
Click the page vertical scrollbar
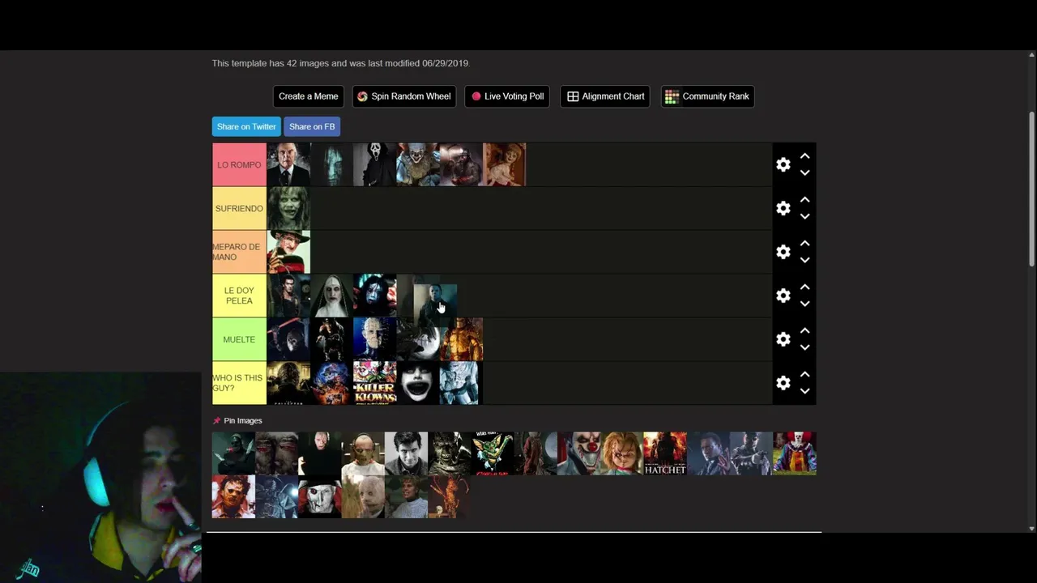point(1031,188)
